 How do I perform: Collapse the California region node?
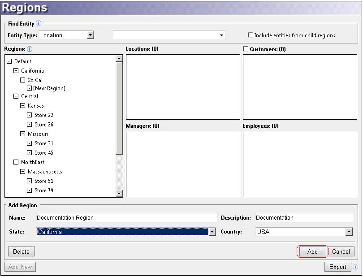coord(16,71)
